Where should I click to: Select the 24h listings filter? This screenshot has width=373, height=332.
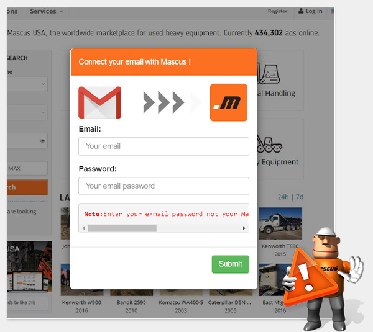pos(283,197)
